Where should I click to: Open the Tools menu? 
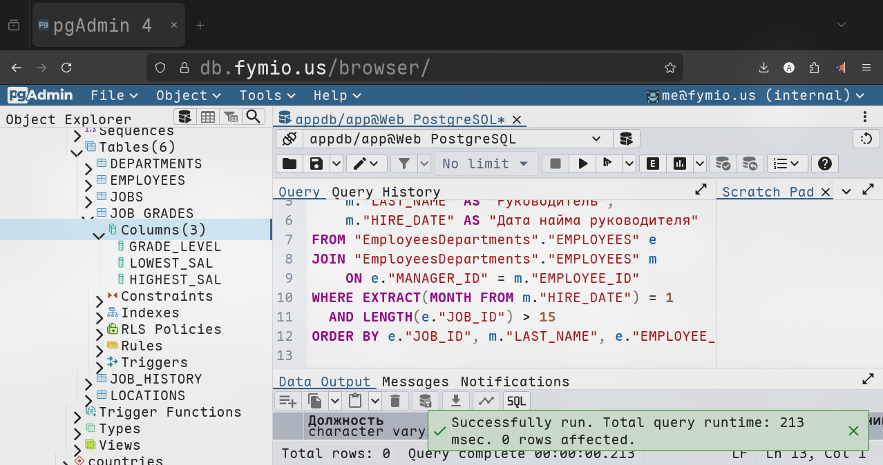click(267, 95)
